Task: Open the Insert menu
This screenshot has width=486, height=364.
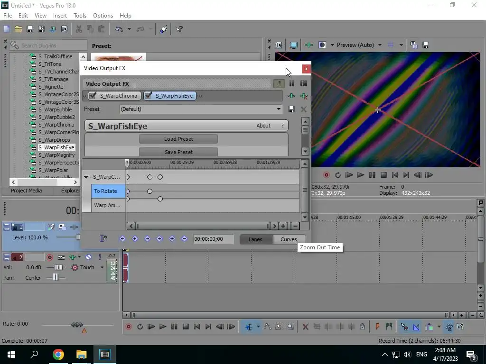Action: [x=60, y=16]
